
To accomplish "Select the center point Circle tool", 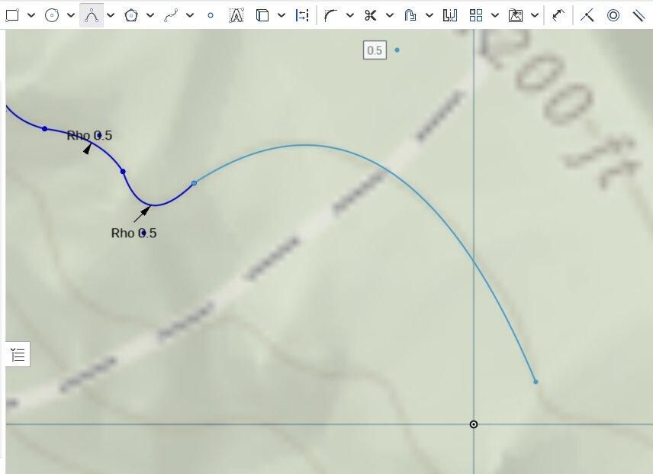I will 52,15.
